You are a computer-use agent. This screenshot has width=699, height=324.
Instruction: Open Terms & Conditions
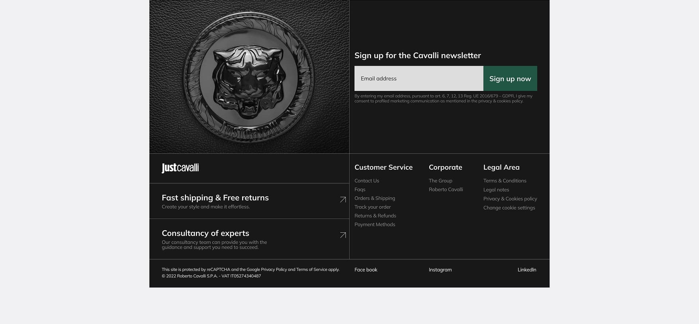click(x=505, y=181)
